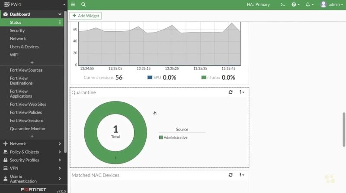Refresh the Quarantine widget

point(231,92)
